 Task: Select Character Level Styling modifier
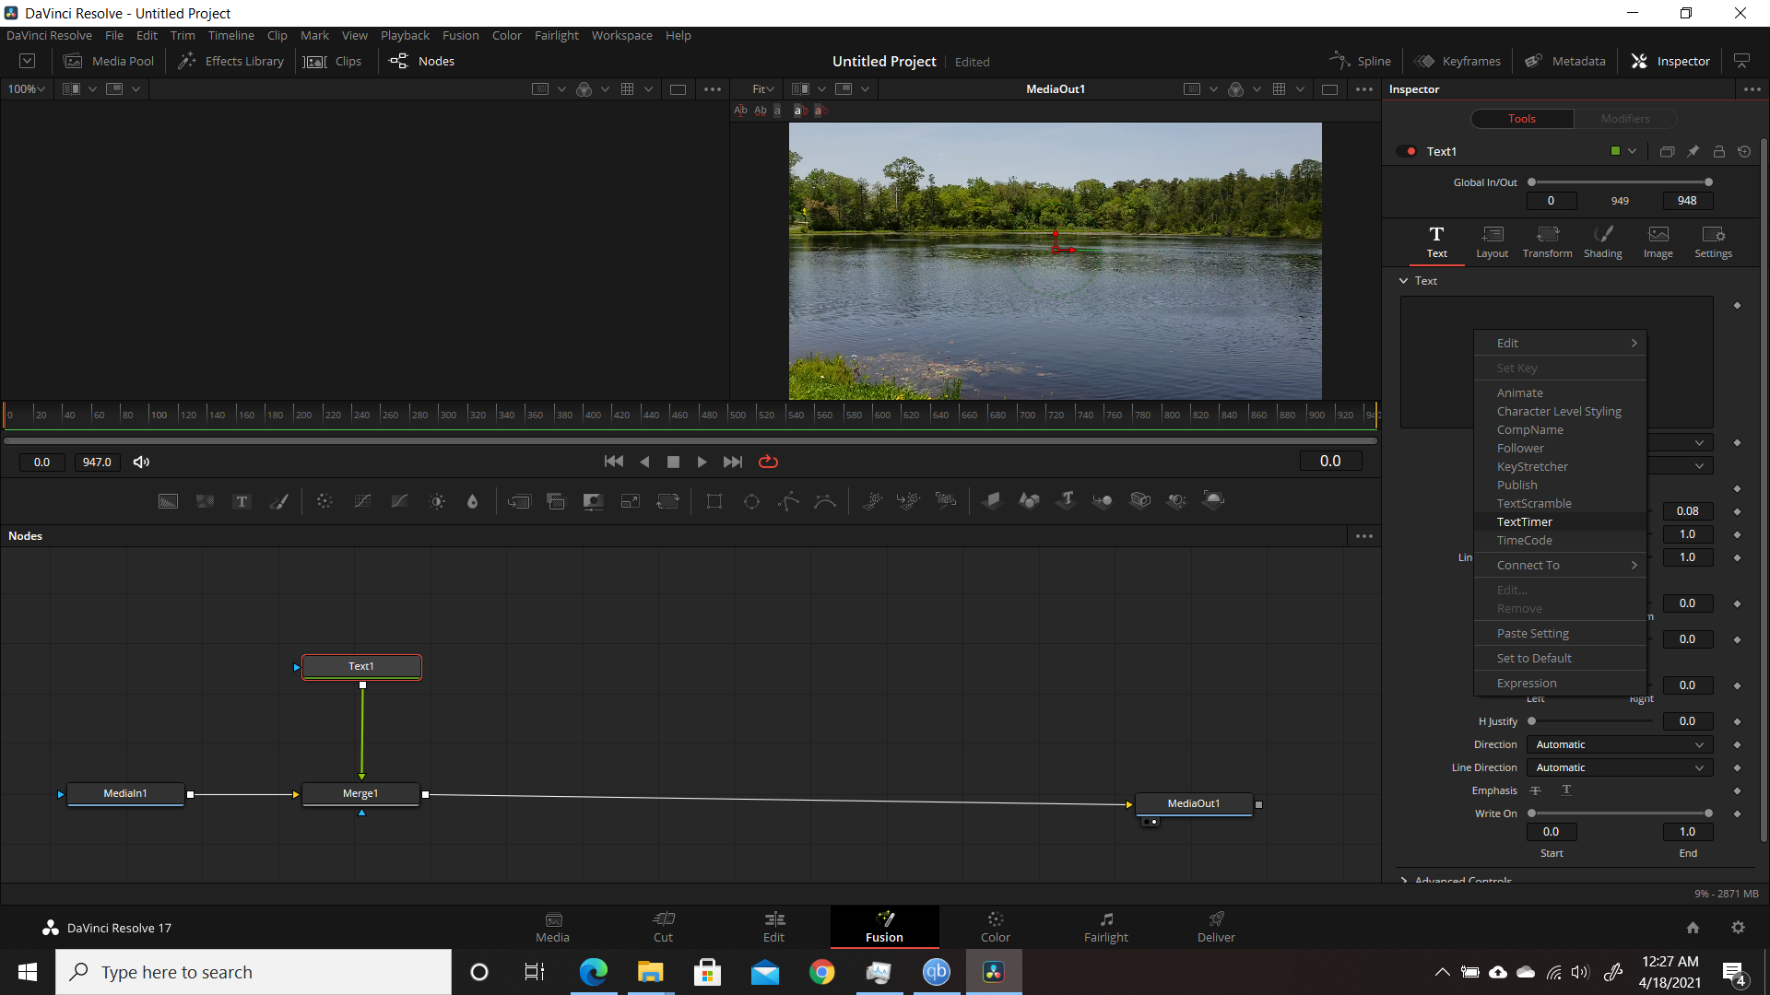click(1560, 411)
